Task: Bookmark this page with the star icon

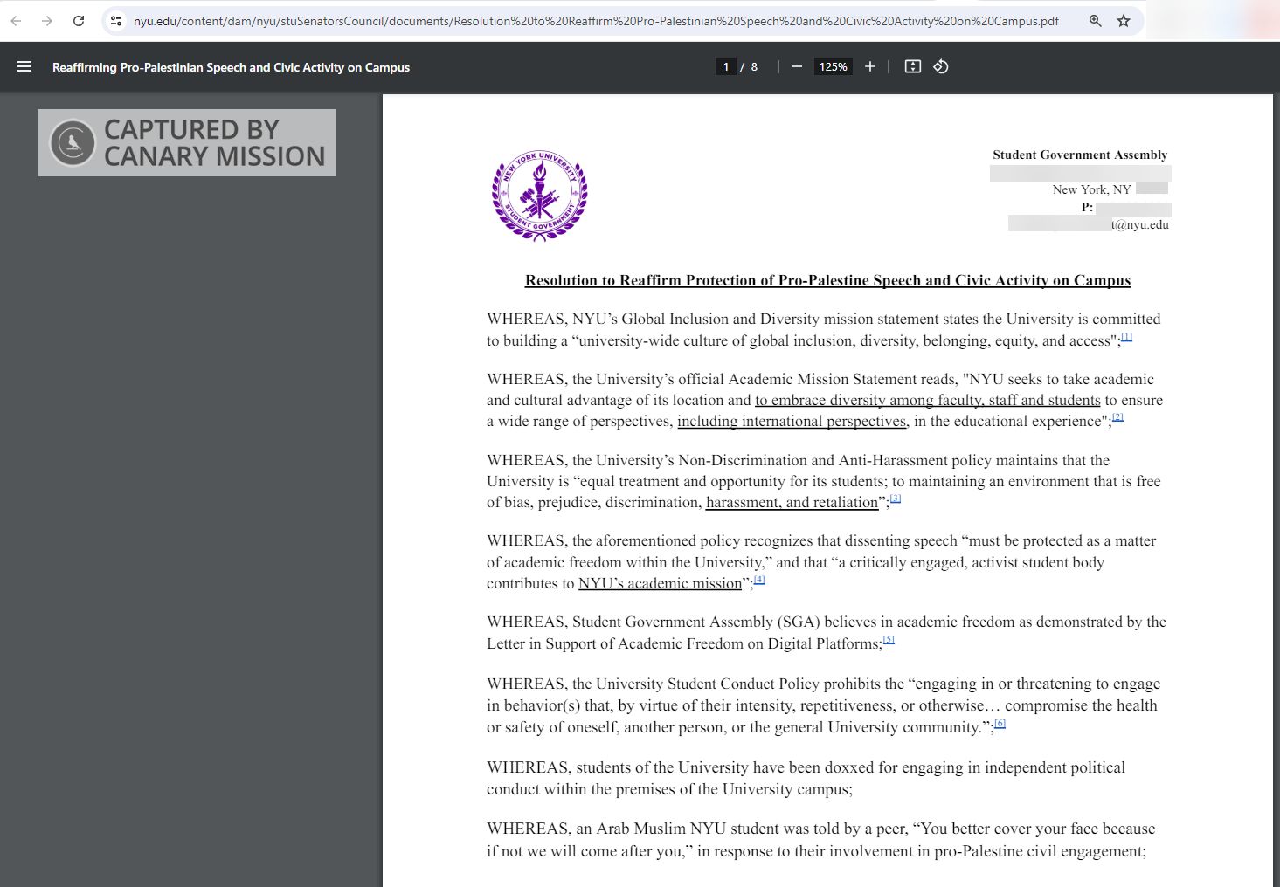Action: click(x=1124, y=21)
